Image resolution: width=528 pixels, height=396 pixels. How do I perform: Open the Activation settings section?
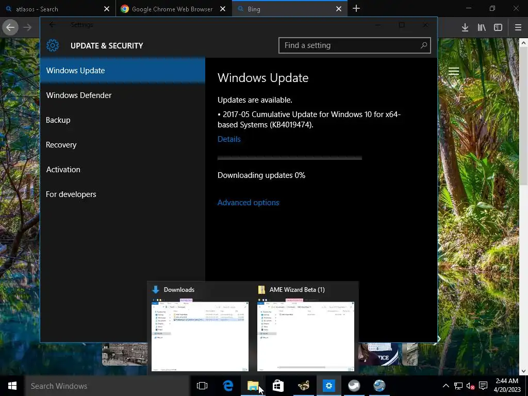click(x=123, y=169)
